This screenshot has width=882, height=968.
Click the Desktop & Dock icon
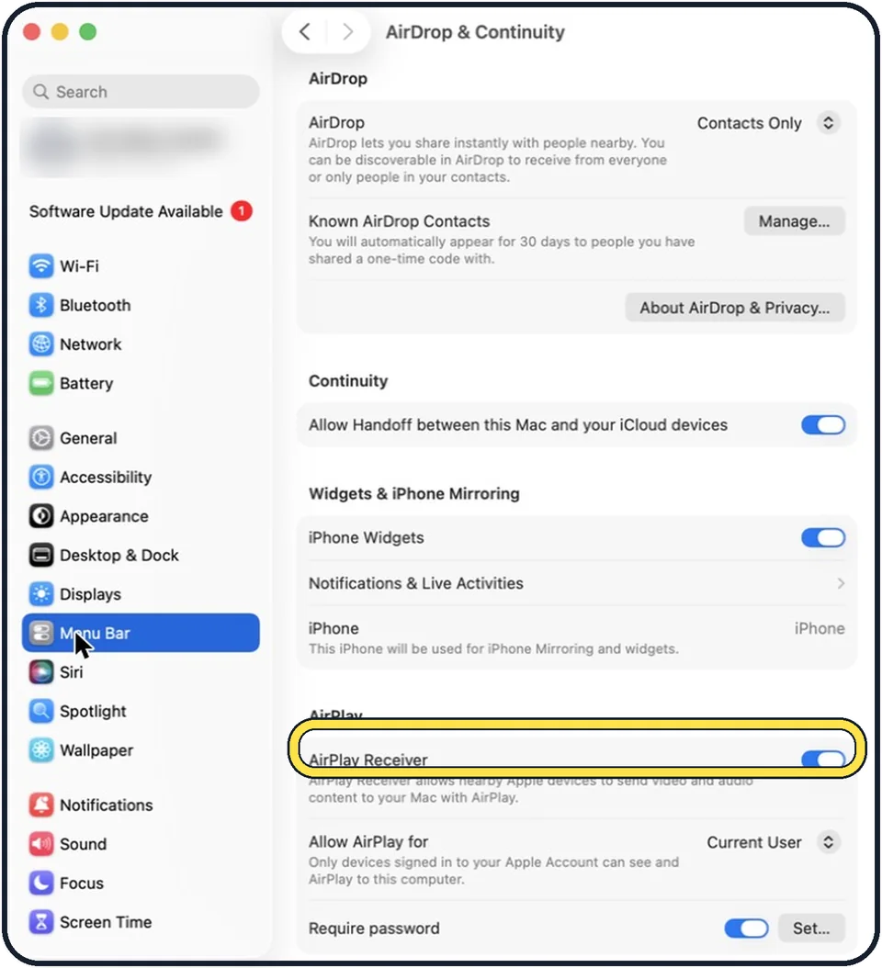[x=41, y=555]
